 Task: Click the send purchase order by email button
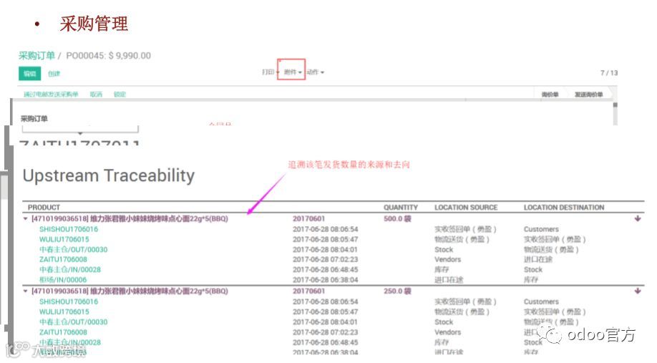pos(51,95)
